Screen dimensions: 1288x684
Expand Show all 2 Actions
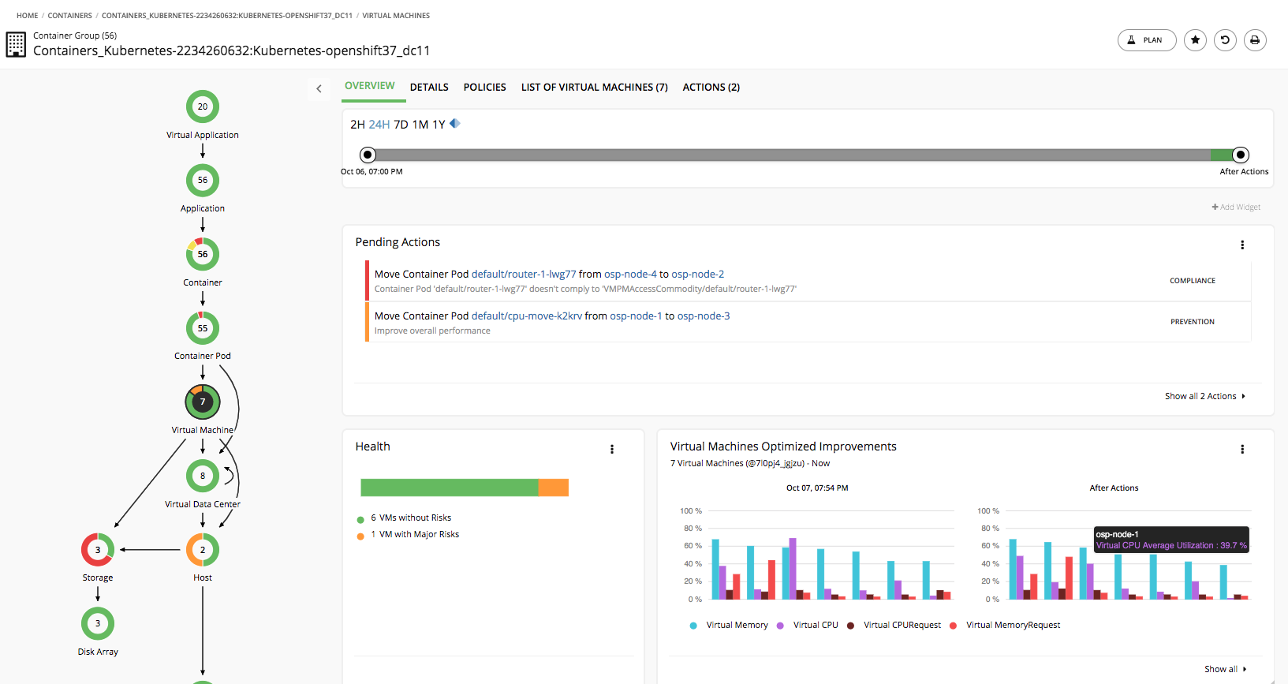tap(1204, 396)
